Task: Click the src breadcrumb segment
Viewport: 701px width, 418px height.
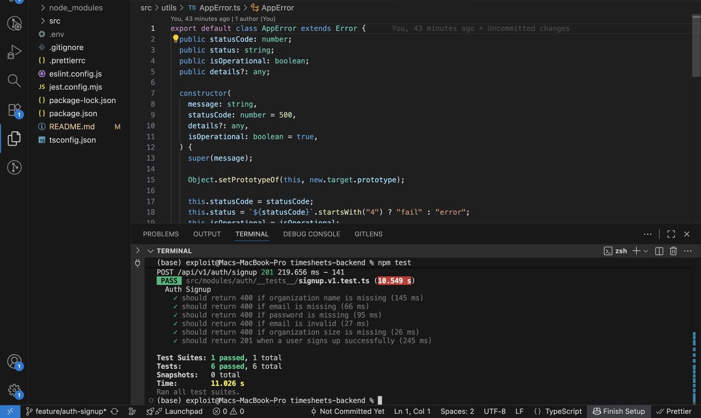Action: [146, 8]
